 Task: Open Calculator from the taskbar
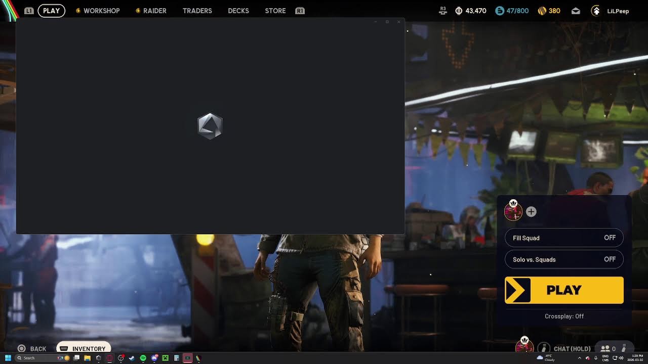(176, 358)
